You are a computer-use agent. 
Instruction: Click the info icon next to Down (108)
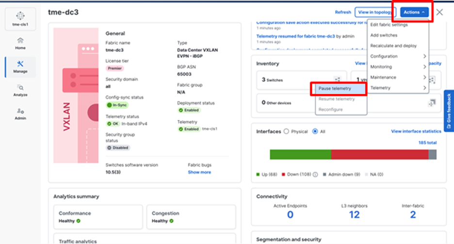(315, 175)
